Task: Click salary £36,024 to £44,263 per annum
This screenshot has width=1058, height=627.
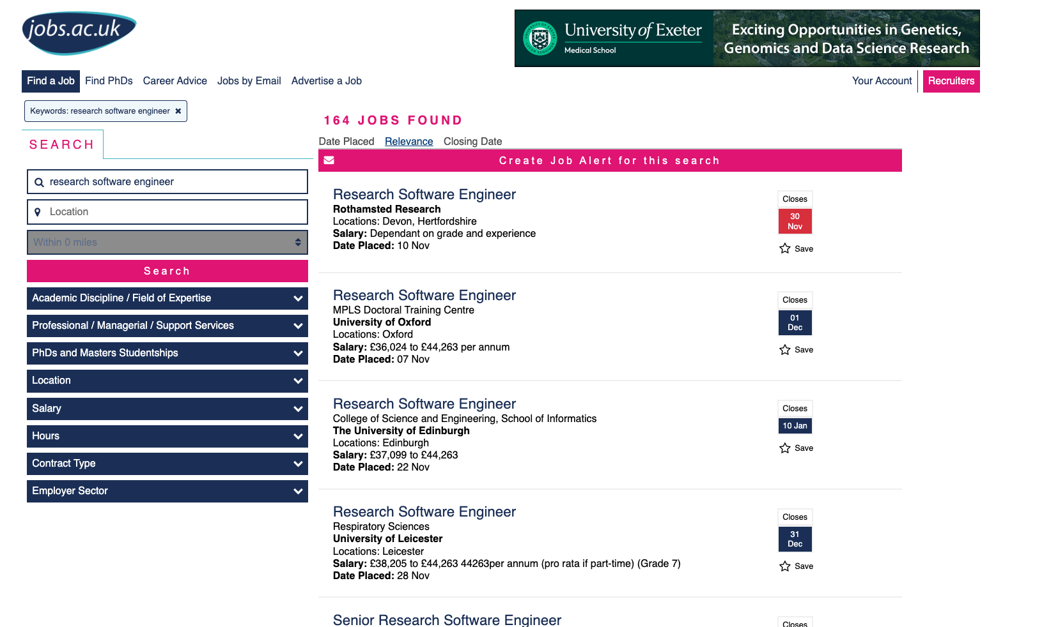Action: coord(421,347)
